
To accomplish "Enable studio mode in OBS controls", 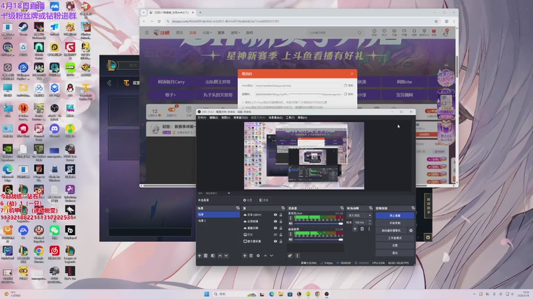I will pos(394,238).
